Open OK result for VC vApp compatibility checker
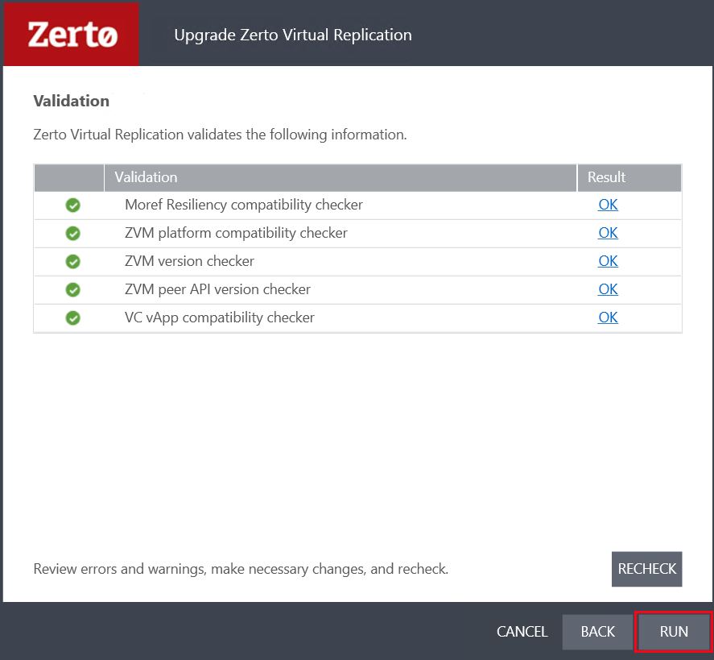This screenshot has width=714, height=660. click(608, 318)
